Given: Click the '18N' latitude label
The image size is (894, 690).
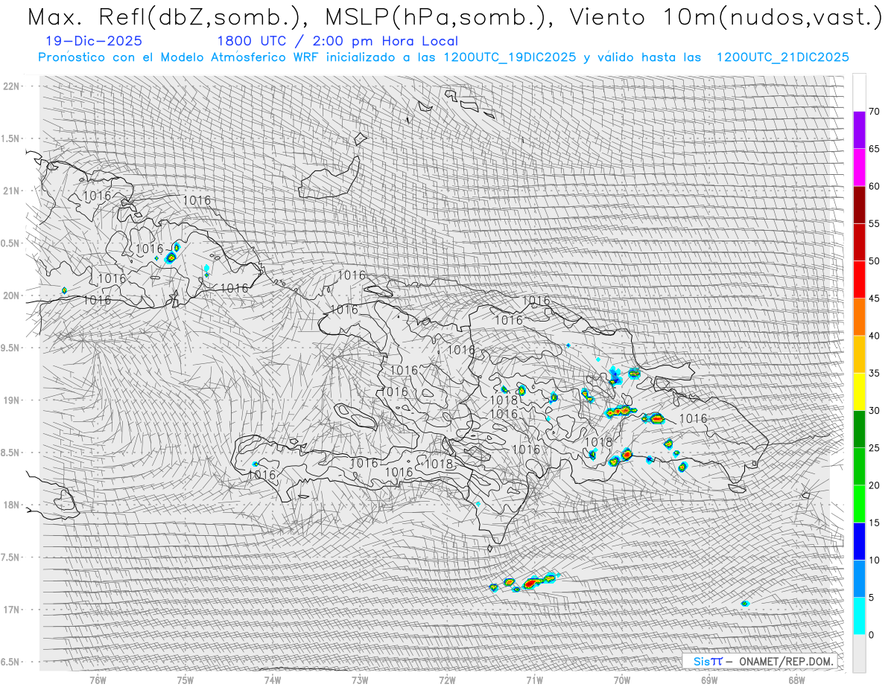Looking at the screenshot, I should click(x=11, y=505).
